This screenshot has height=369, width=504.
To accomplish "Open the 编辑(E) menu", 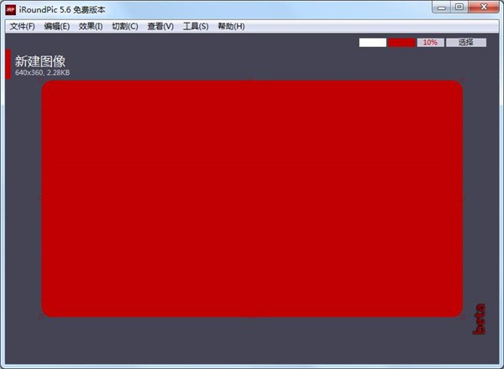I will [x=57, y=26].
